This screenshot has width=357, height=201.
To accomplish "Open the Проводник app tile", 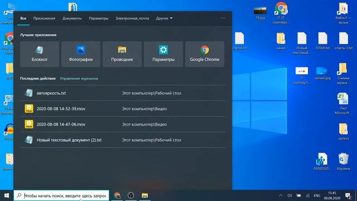I will point(122,54).
